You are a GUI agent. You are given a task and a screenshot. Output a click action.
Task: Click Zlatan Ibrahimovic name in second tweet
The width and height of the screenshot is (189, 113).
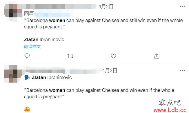52,77
